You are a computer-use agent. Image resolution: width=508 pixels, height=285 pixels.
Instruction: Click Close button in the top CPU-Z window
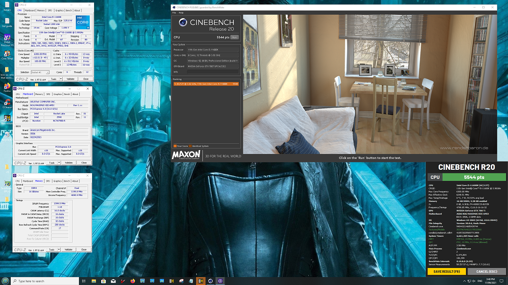point(86,79)
